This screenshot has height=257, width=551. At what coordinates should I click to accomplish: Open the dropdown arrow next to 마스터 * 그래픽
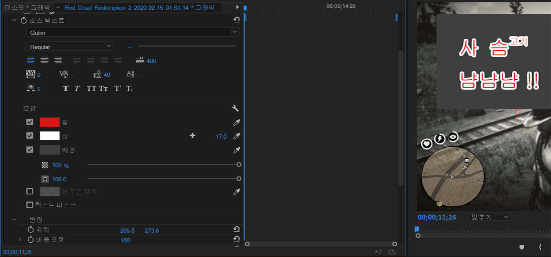click(x=58, y=7)
